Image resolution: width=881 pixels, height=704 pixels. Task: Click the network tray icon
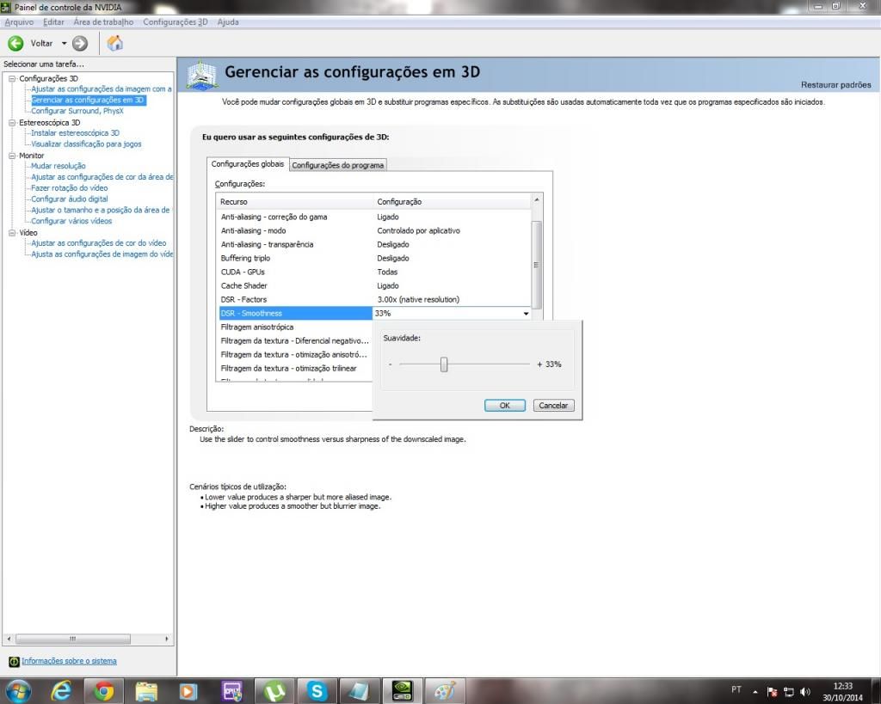[789, 692]
